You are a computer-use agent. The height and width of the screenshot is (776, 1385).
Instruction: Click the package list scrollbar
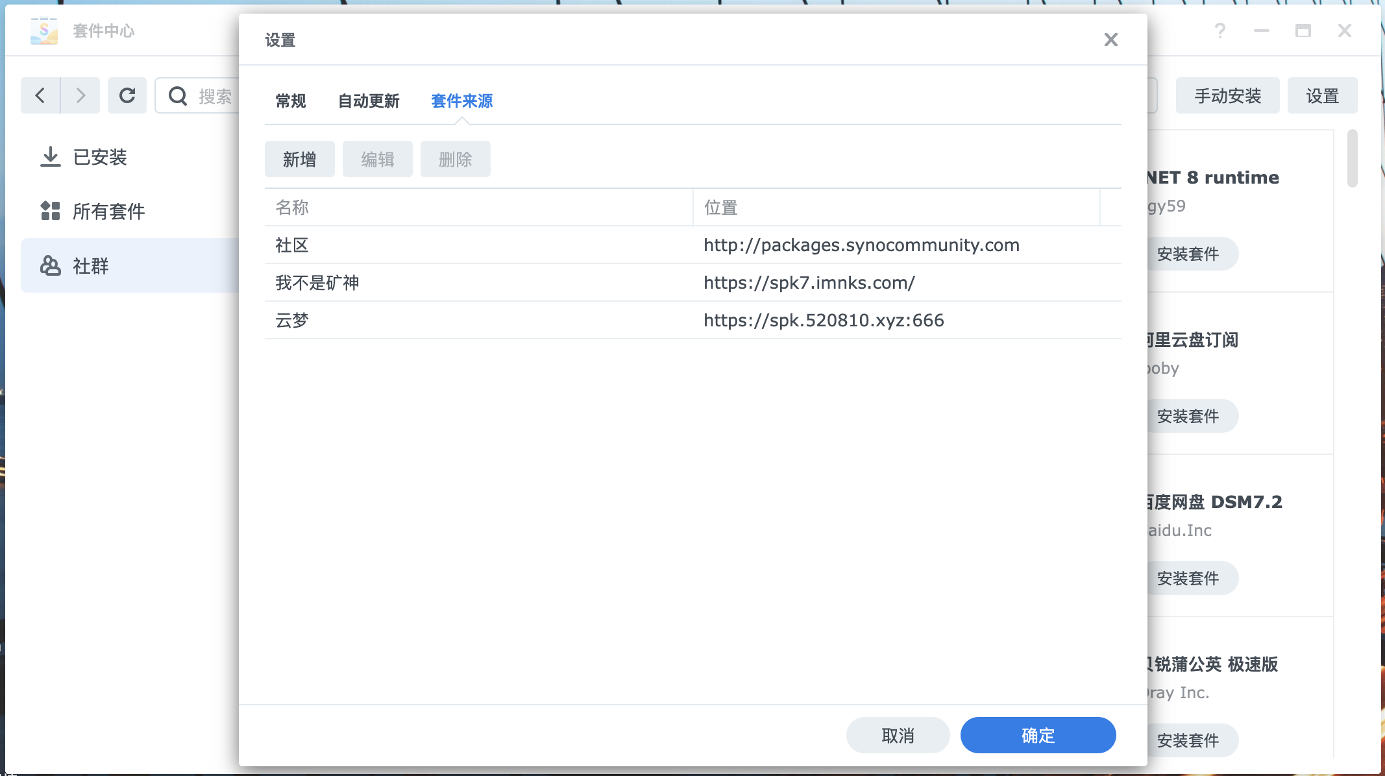(x=1353, y=159)
